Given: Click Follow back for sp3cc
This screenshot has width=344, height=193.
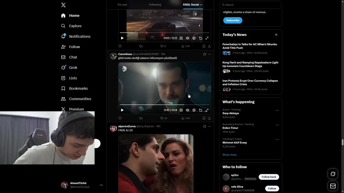Looking at the screenshot, I should [x=269, y=177].
